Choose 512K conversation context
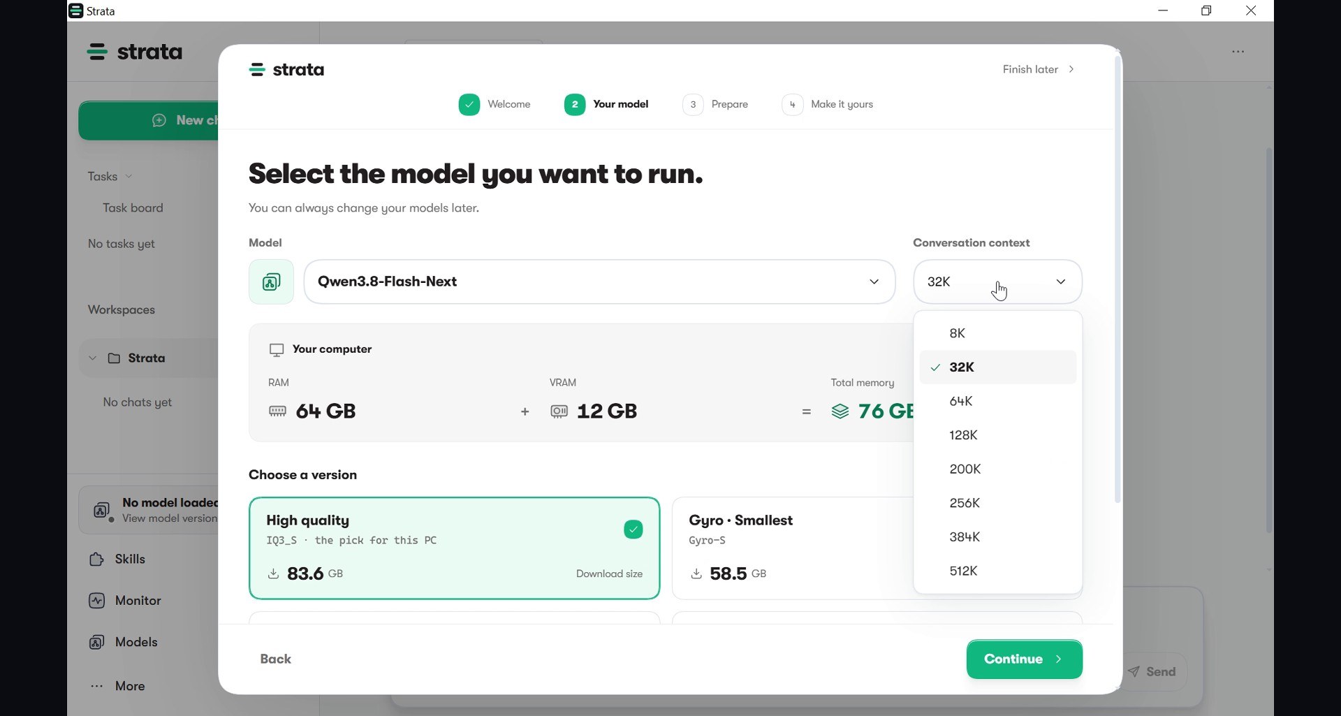Screen dimensions: 1341x716 click(x=998, y=571)
